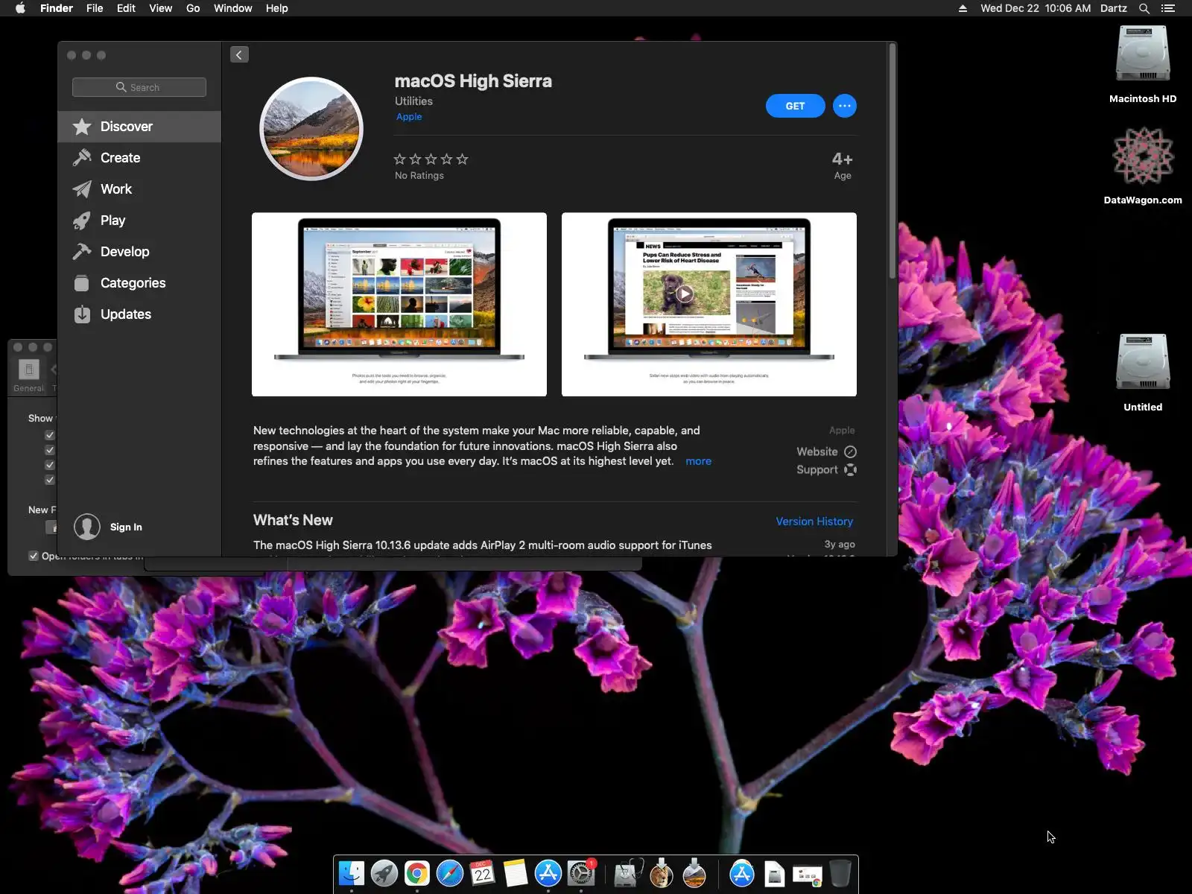Open Spotlight search in the menu bar

click(x=1144, y=8)
